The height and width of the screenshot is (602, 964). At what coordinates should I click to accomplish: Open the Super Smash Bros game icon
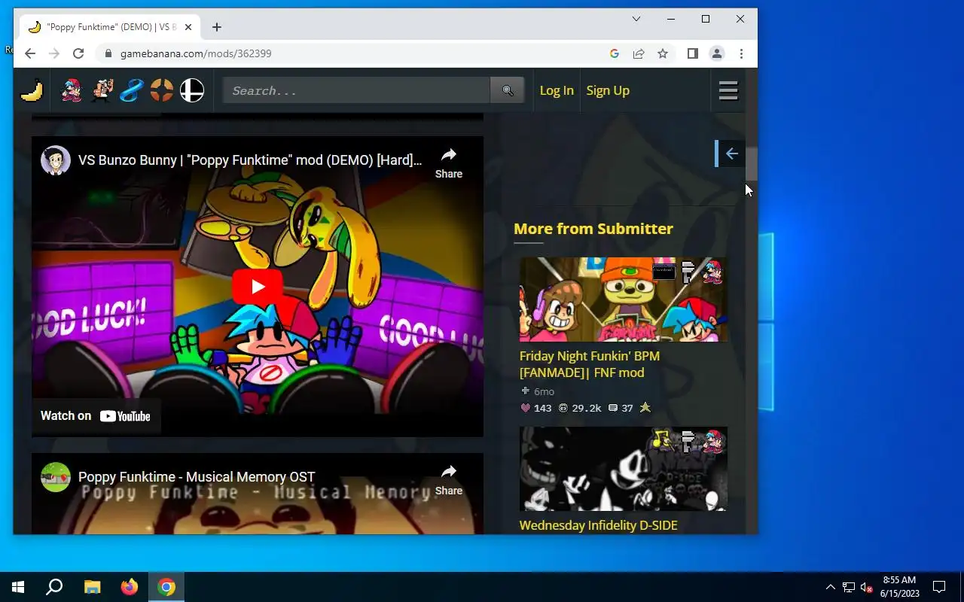click(192, 91)
